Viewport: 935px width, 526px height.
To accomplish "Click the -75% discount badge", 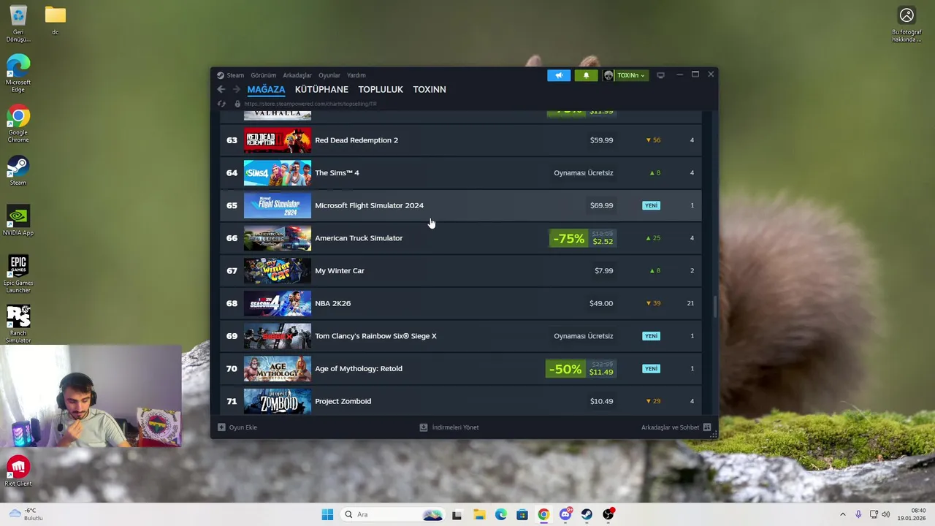I will click(568, 238).
